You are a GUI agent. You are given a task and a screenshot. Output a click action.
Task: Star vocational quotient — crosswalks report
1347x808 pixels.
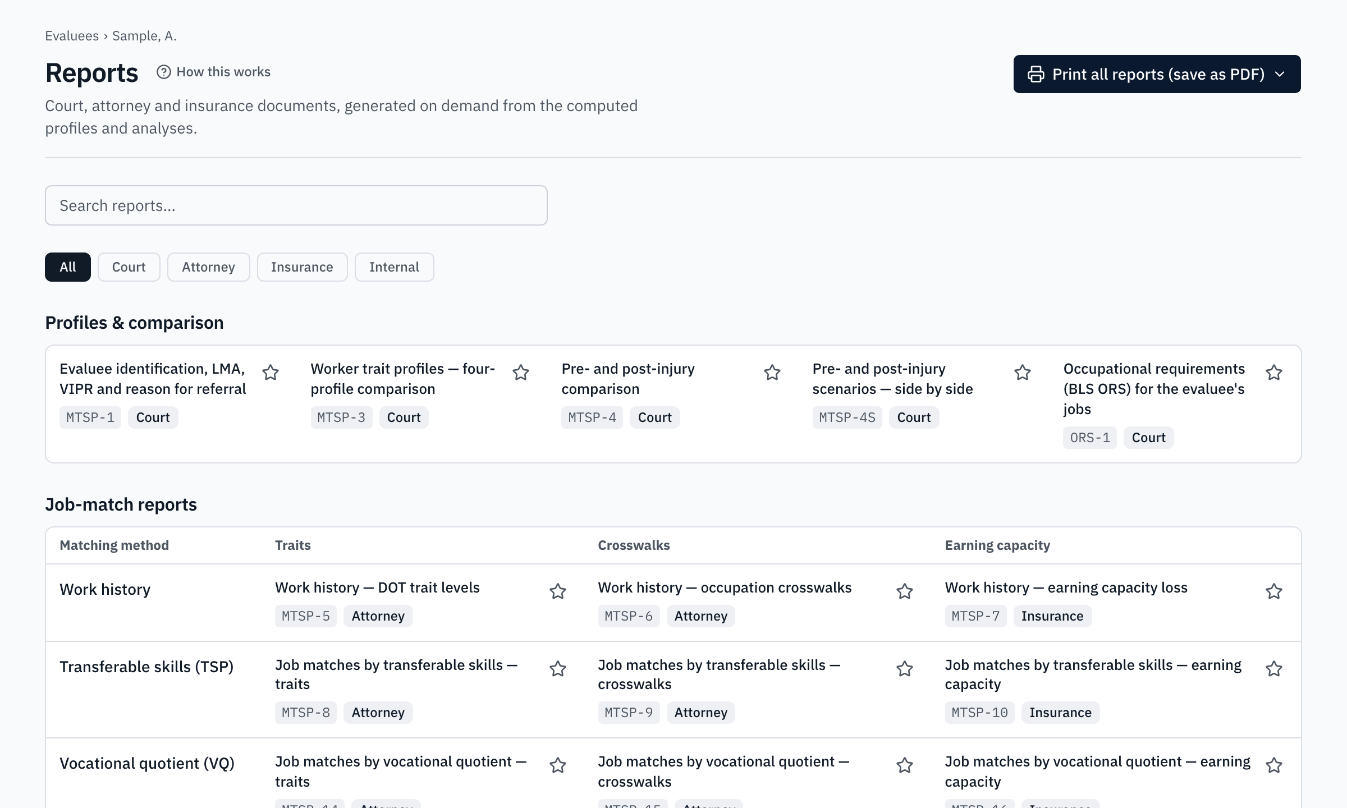point(905,765)
